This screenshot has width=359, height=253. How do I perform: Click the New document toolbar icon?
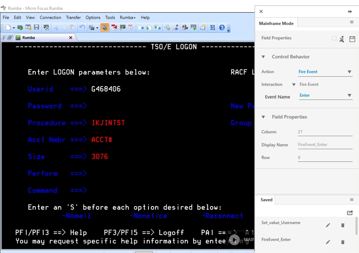point(8,28)
